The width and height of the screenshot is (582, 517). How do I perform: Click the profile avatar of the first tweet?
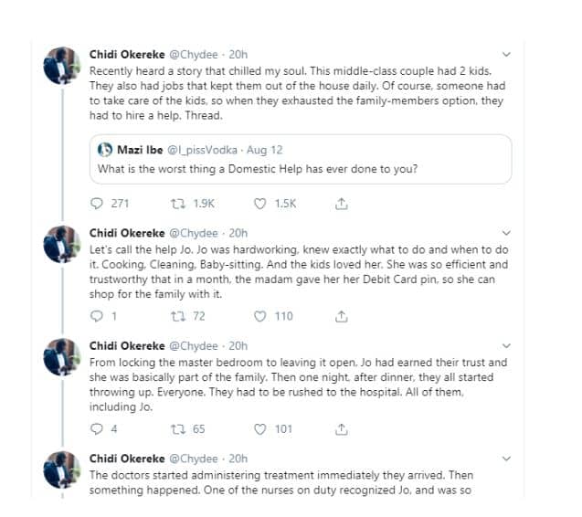[66, 65]
